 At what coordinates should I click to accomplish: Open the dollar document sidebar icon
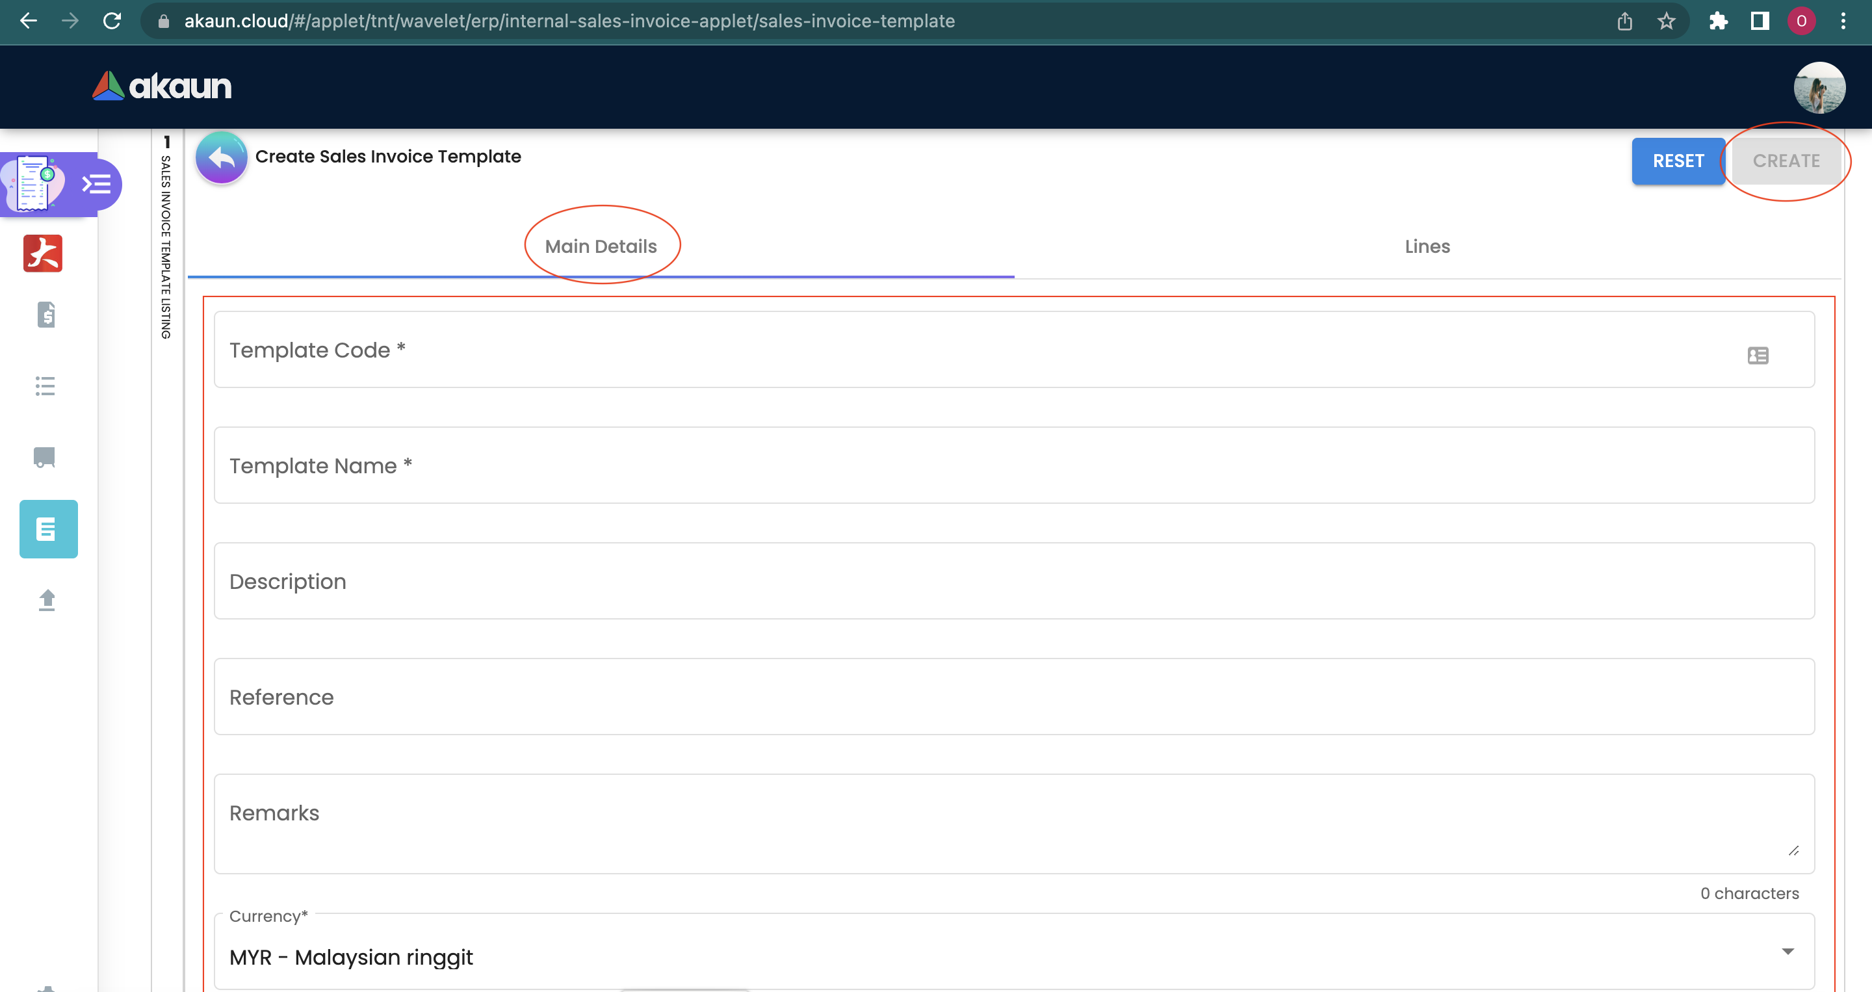[47, 315]
